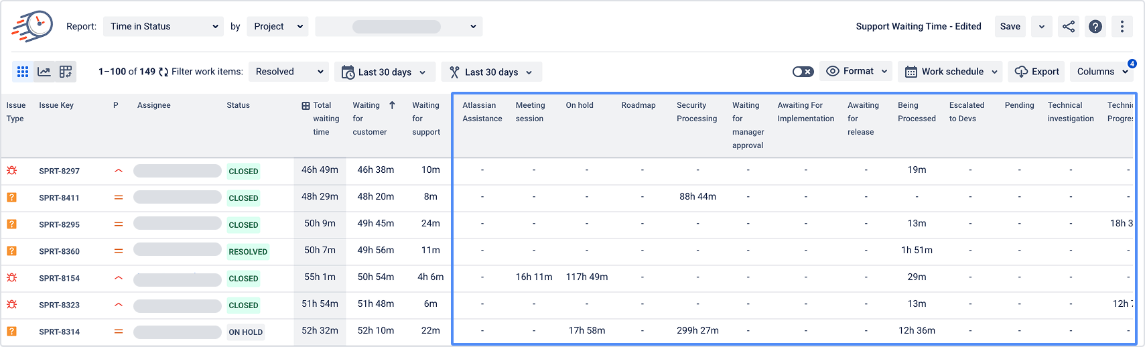
Task: Click the Being Processed column header
Action: coord(917,112)
